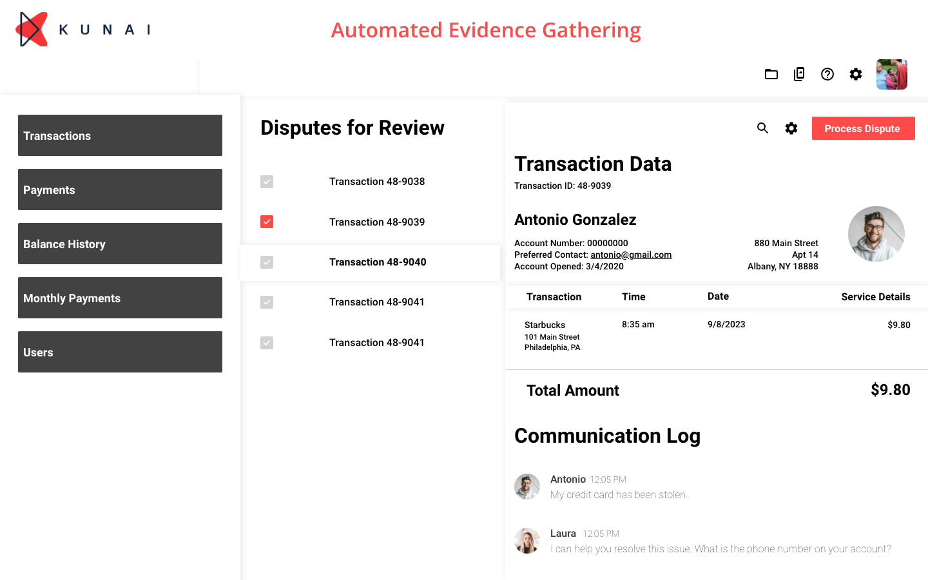
Task: Select Transaction 48-9040 from the disputes list
Action: (377, 262)
